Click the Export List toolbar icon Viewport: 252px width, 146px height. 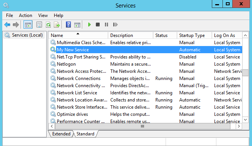[57, 25]
